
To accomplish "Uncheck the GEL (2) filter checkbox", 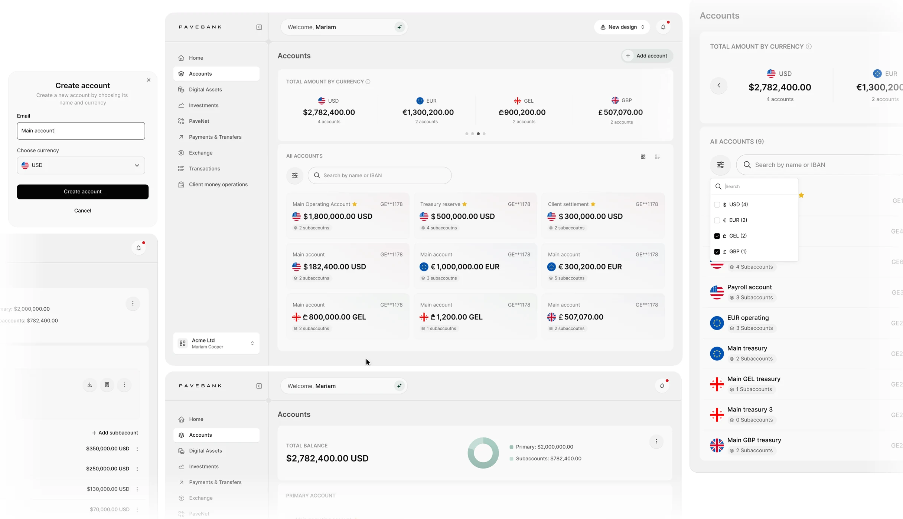I will [717, 236].
